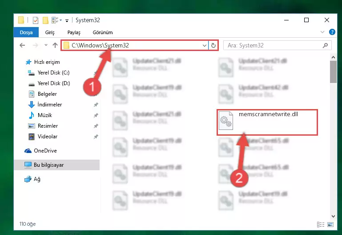Image resolution: width=342 pixels, height=235 pixels.
Task: Click the Ağ network icon
Action: click(28, 179)
